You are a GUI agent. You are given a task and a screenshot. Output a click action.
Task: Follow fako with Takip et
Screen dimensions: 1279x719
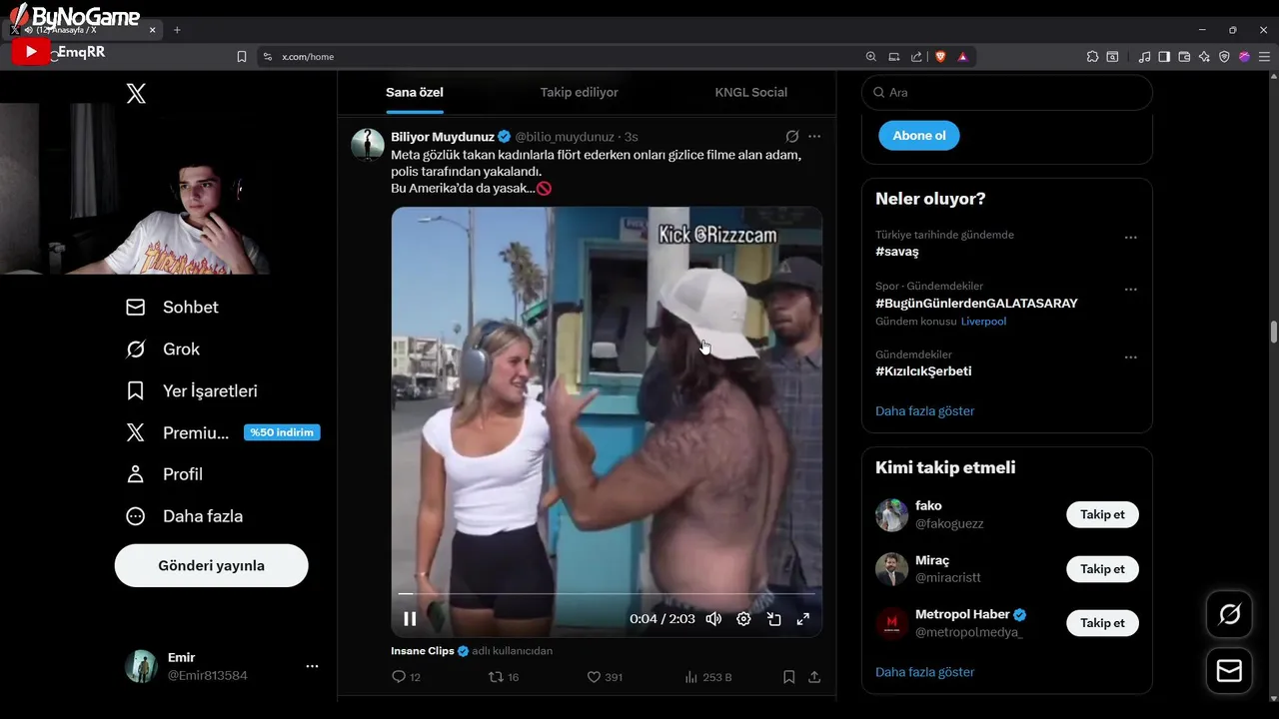(1102, 515)
